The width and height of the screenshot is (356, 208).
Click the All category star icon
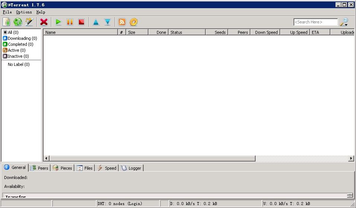5,32
